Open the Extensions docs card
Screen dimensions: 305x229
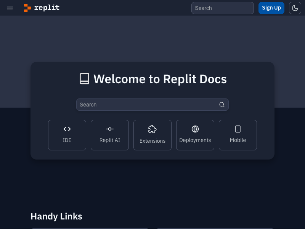click(152, 135)
